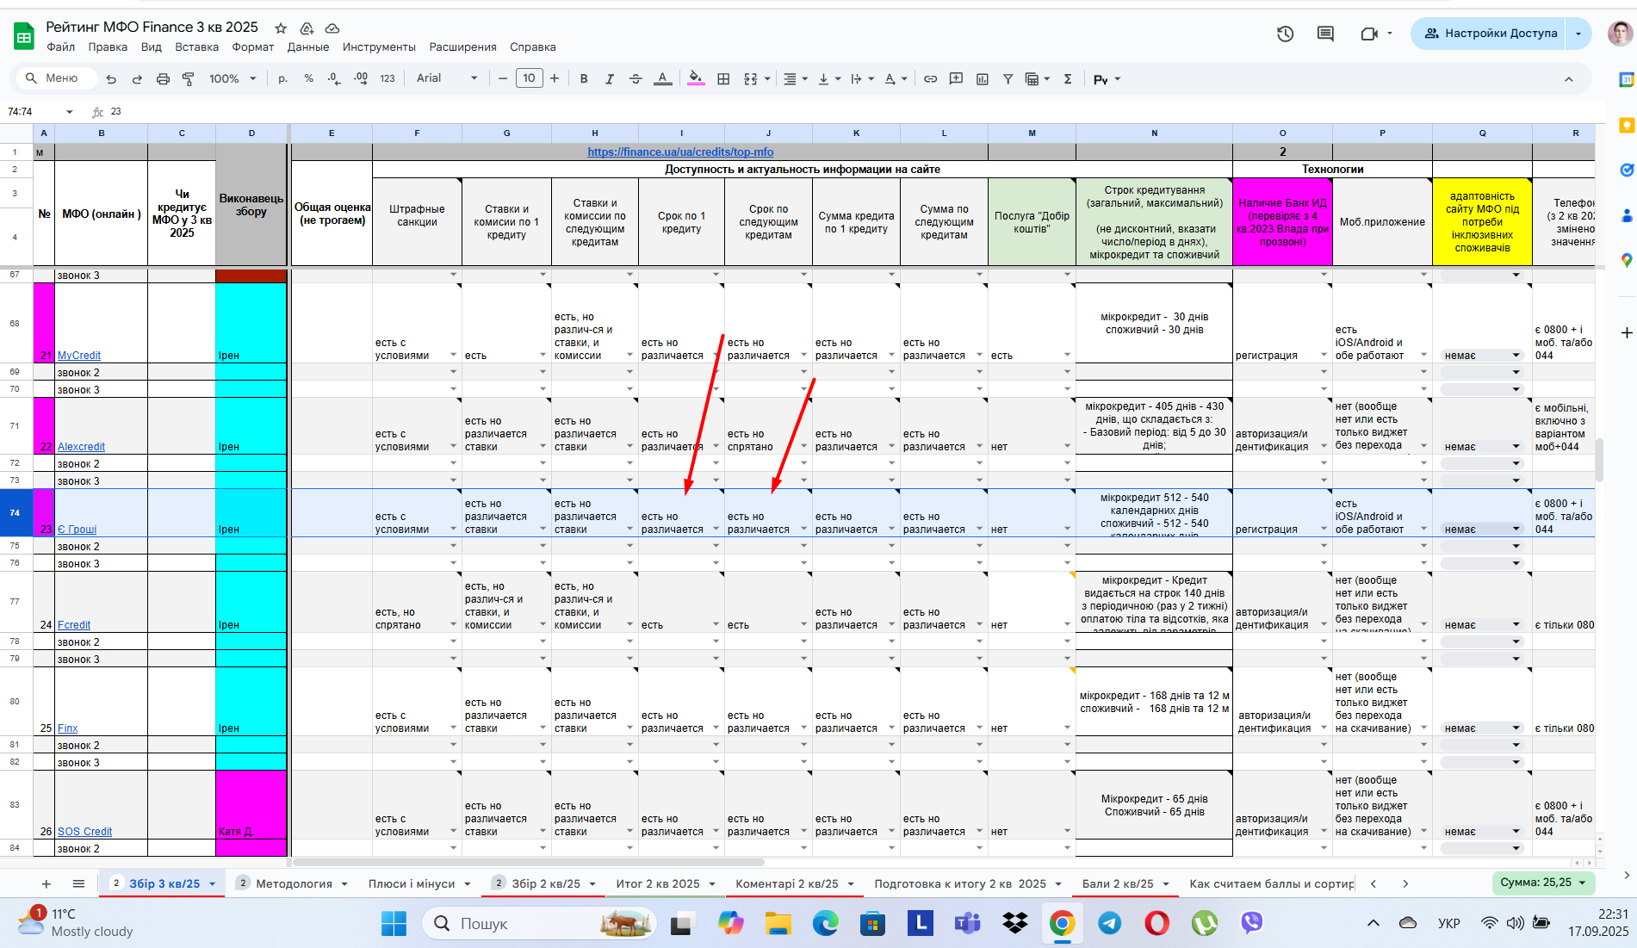Click the Functions sigma icon
Image resolution: width=1637 pixels, height=948 pixels.
click(x=1068, y=78)
